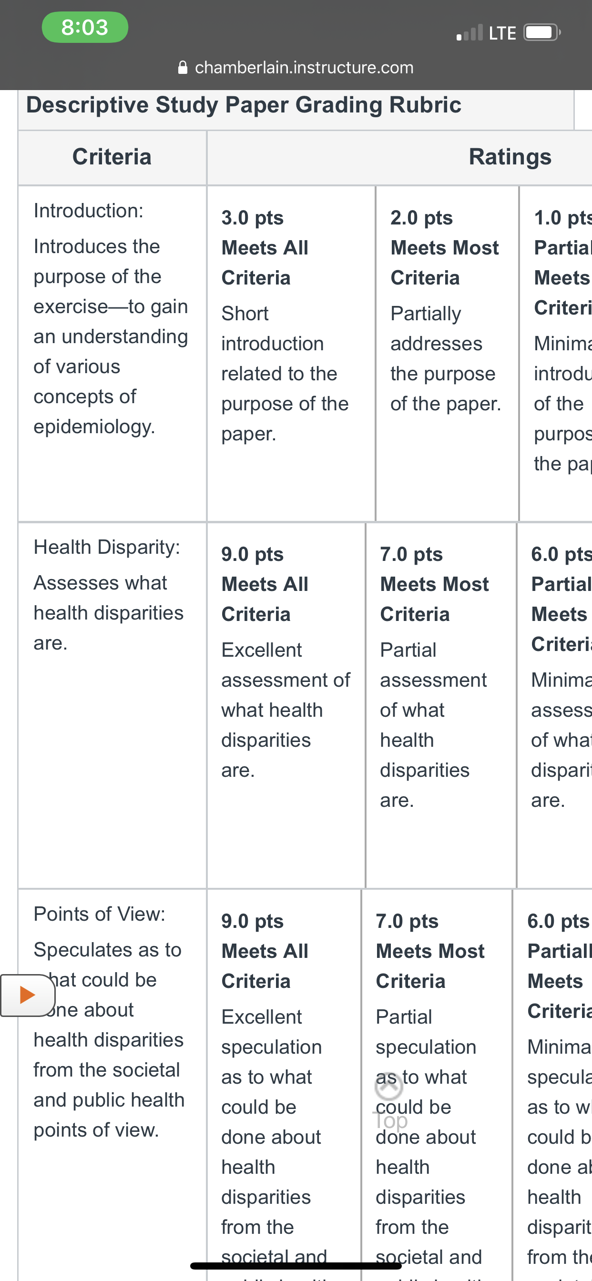
Task: Tap the lock icon beside the URL
Action: click(x=183, y=67)
